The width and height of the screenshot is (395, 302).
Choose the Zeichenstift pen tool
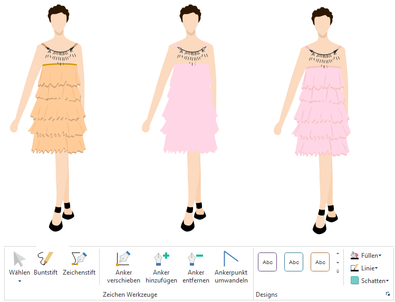click(x=79, y=259)
